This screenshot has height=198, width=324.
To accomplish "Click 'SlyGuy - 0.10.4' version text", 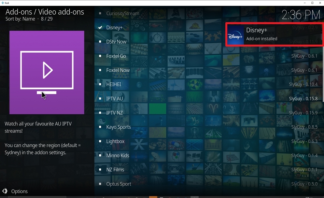I will tap(303, 84).
